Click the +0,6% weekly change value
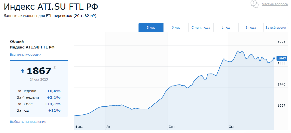Viewport: 291px width, 133px height. click(54, 91)
